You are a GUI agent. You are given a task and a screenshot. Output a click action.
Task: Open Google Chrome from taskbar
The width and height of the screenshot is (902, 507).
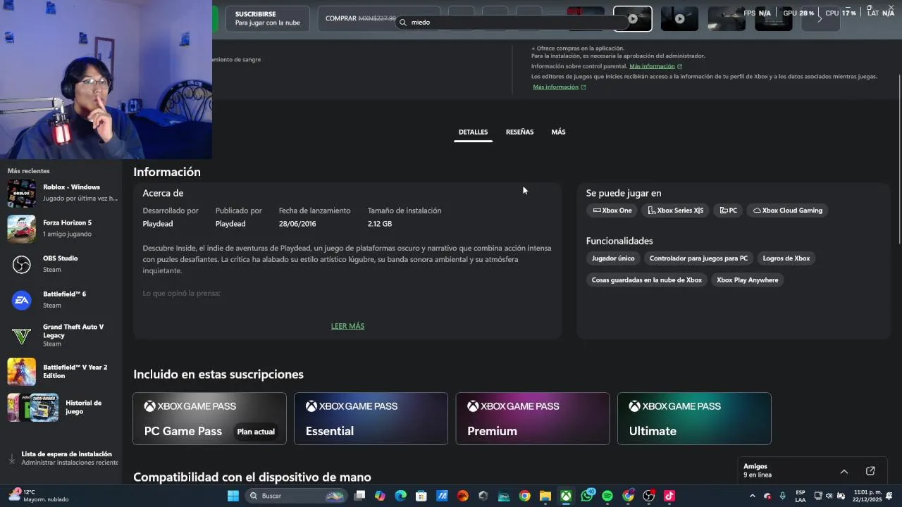(524, 496)
